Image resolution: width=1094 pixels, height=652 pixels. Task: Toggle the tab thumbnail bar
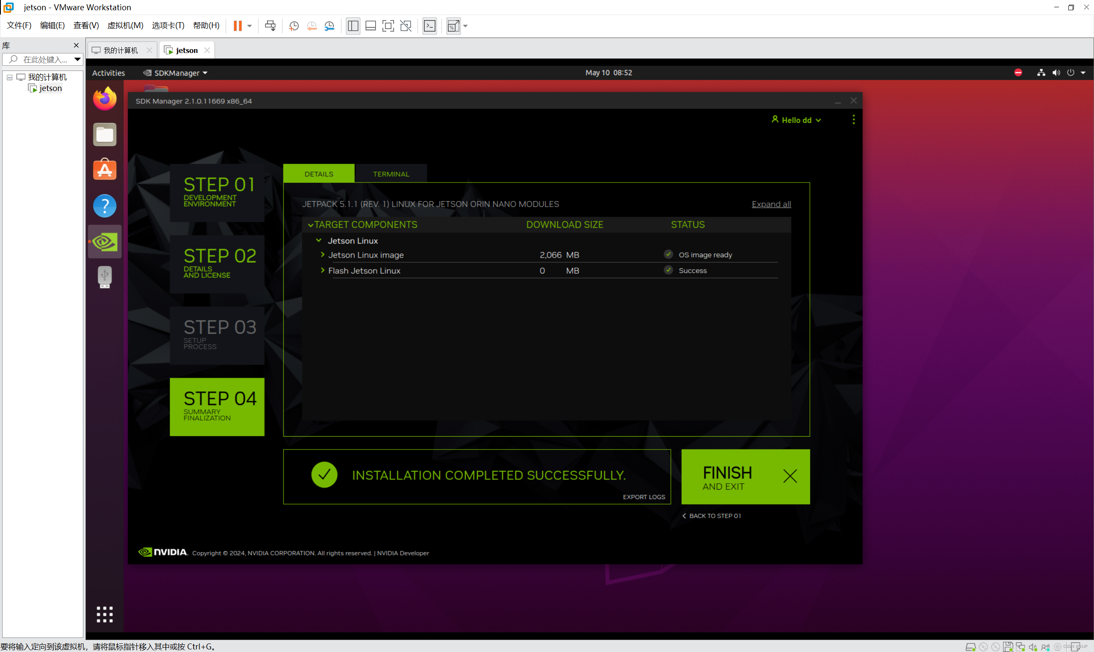click(x=371, y=26)
